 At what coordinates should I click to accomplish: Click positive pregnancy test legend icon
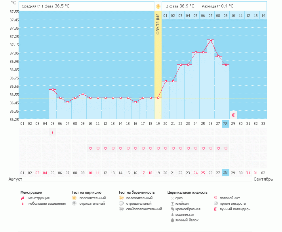[x=121, y=198]
